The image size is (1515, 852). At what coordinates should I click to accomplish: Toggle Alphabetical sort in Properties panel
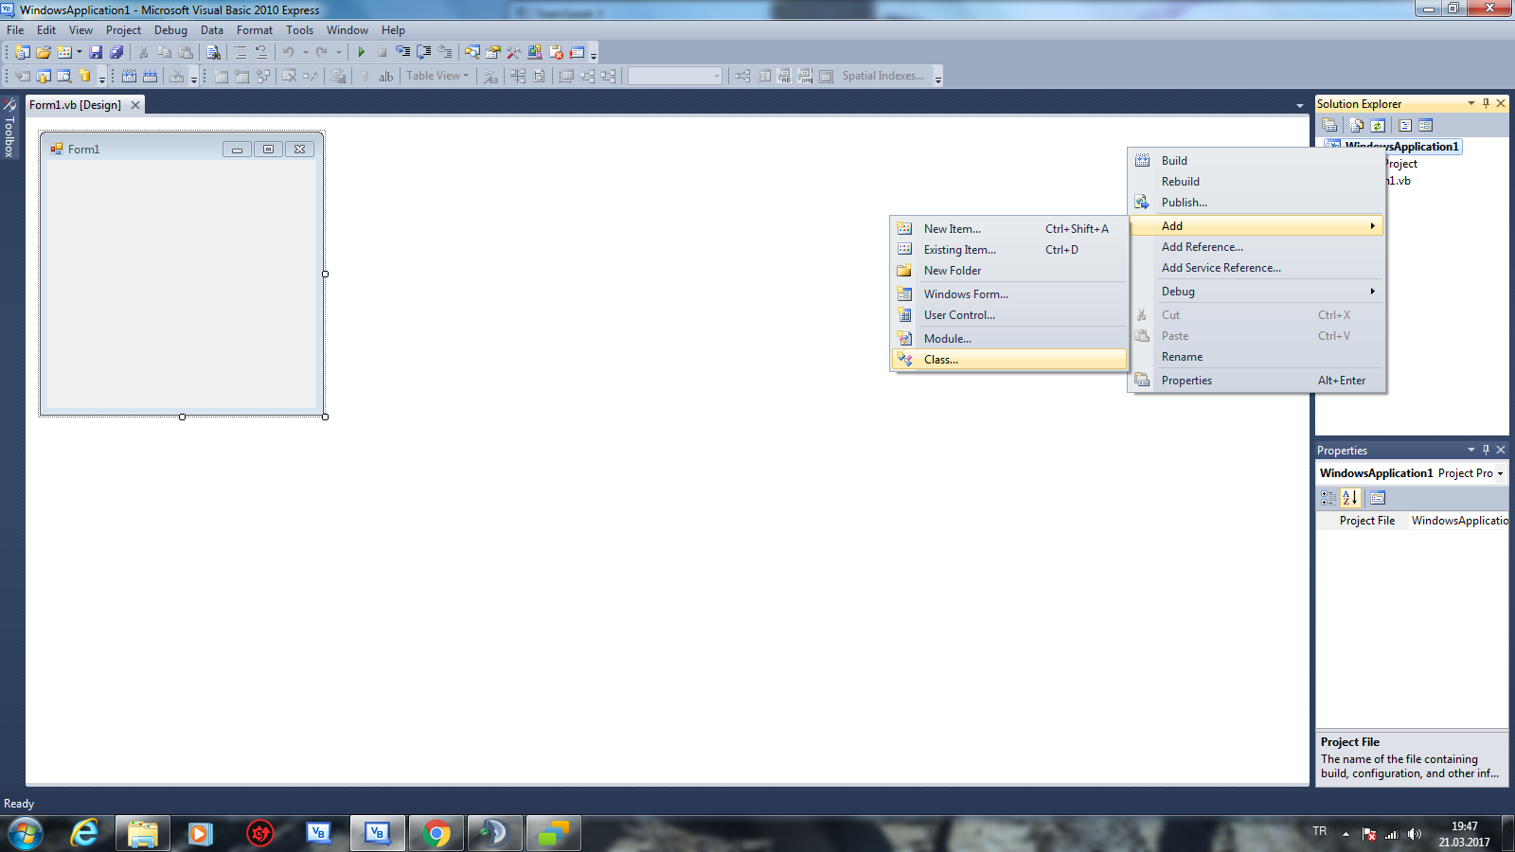click(x=1350, y=498)
